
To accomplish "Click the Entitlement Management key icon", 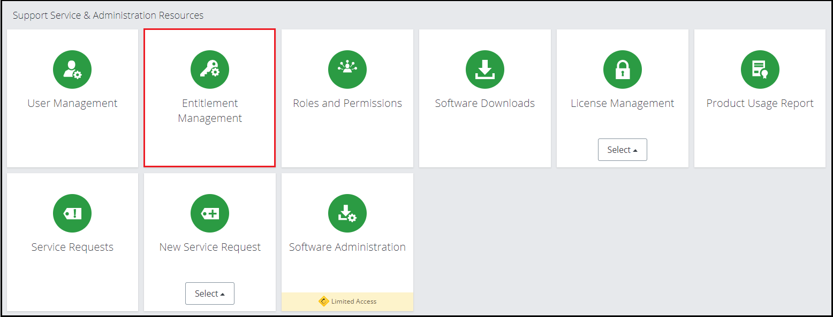I will point(210,69).
